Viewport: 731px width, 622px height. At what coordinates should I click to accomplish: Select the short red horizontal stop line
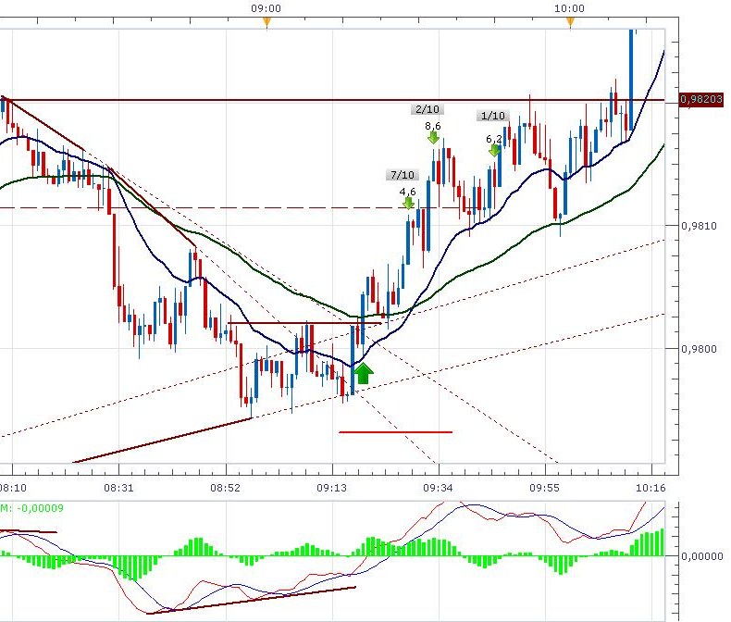click(395, 432)
